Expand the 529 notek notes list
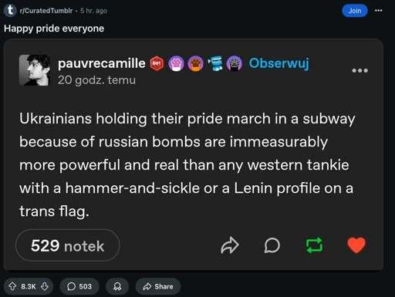 click(68, 245)
